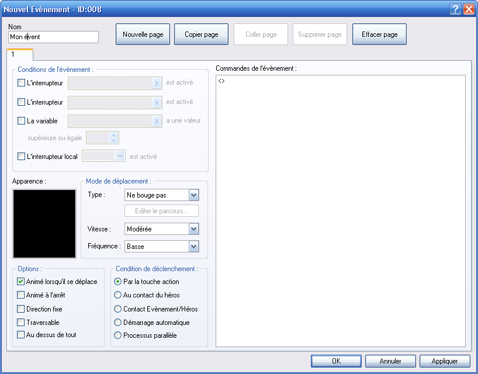Check the Traversable option
The height and width of the screenshot is (374, 478).
click(x=20, y=322)
